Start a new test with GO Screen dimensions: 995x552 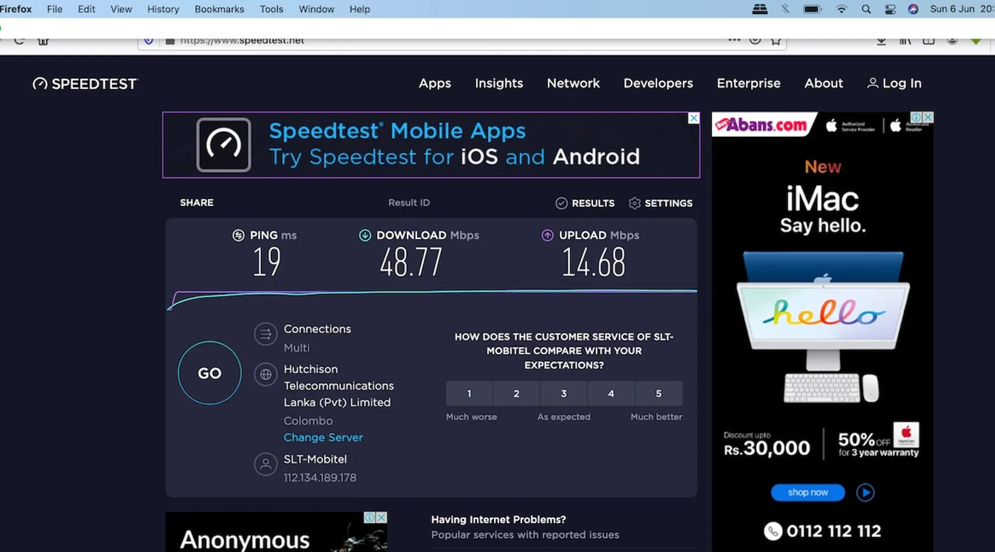[x=210, y=373]
